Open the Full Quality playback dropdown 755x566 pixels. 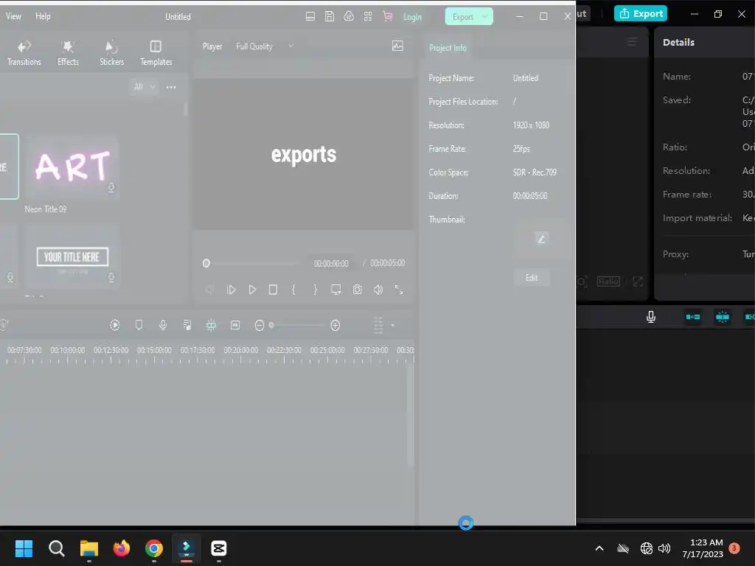(x=264, y=46)
